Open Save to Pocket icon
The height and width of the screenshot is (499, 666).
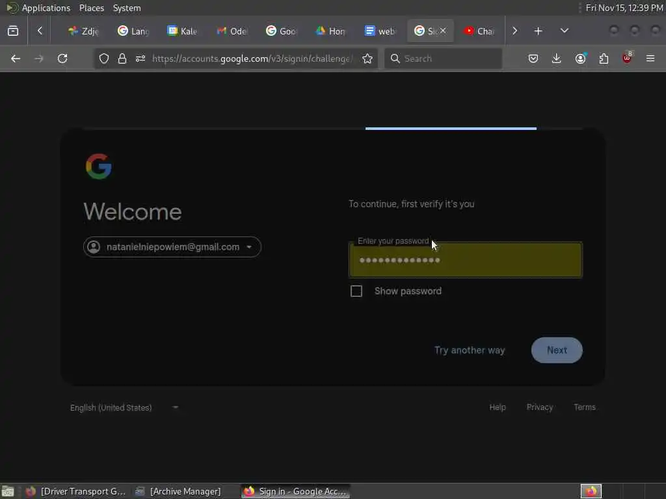[533, 58]
